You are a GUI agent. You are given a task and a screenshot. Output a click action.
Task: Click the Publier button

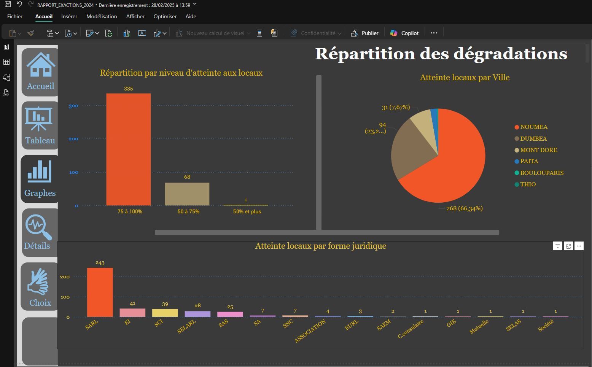click(364, 33)
